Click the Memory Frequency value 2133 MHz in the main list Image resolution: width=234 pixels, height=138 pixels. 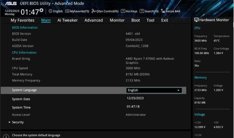[x=133, y=80]
